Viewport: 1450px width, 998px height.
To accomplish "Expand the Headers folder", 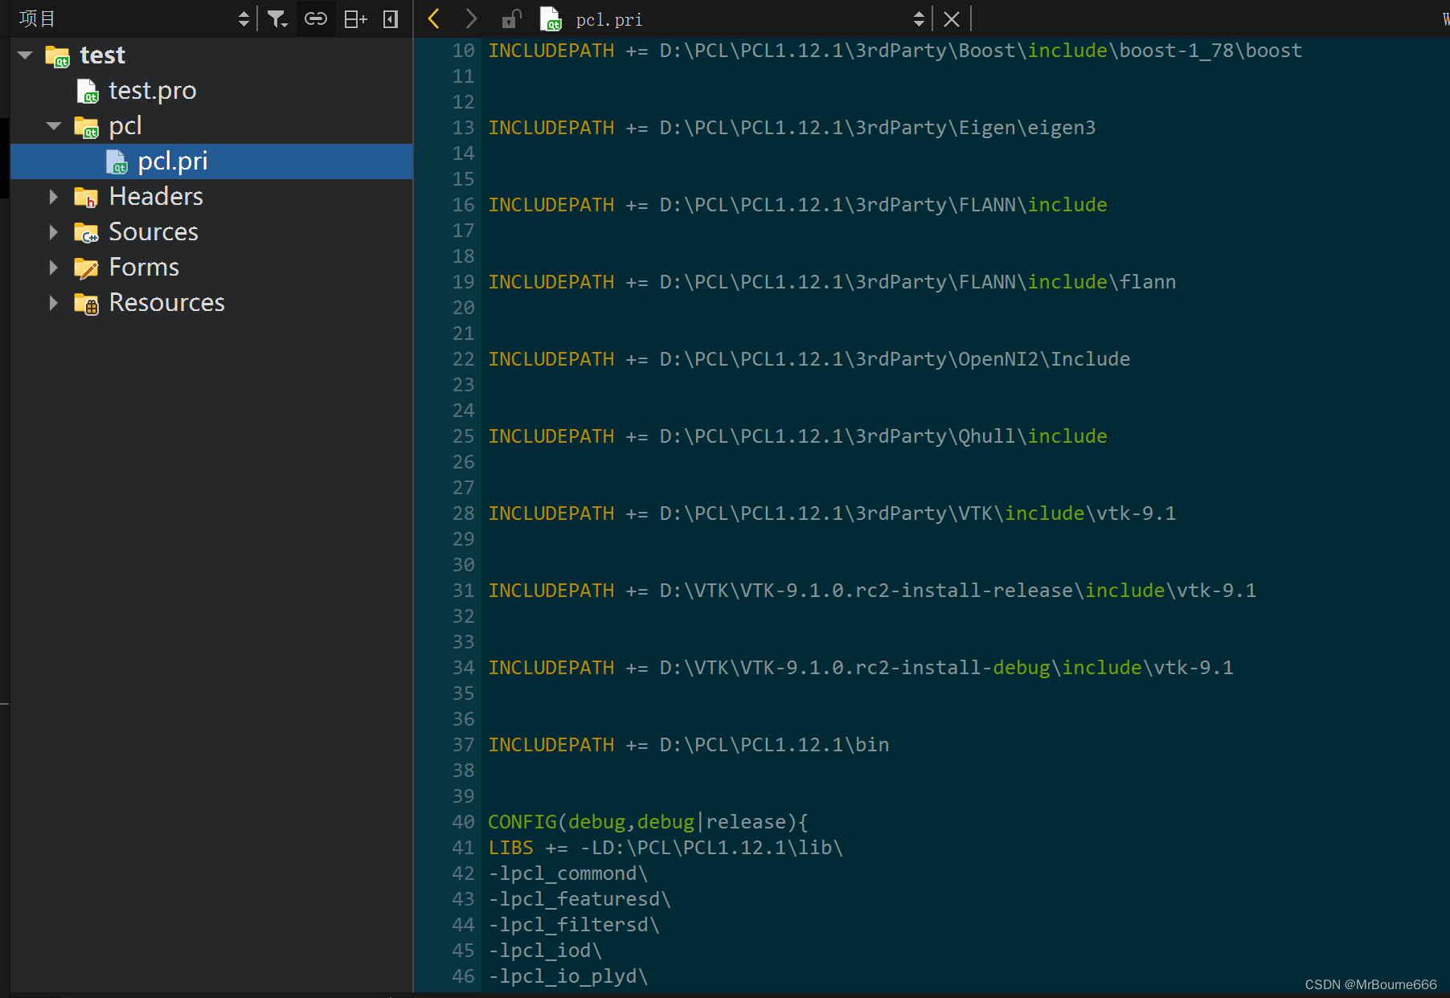I will (x=54, y=197).
